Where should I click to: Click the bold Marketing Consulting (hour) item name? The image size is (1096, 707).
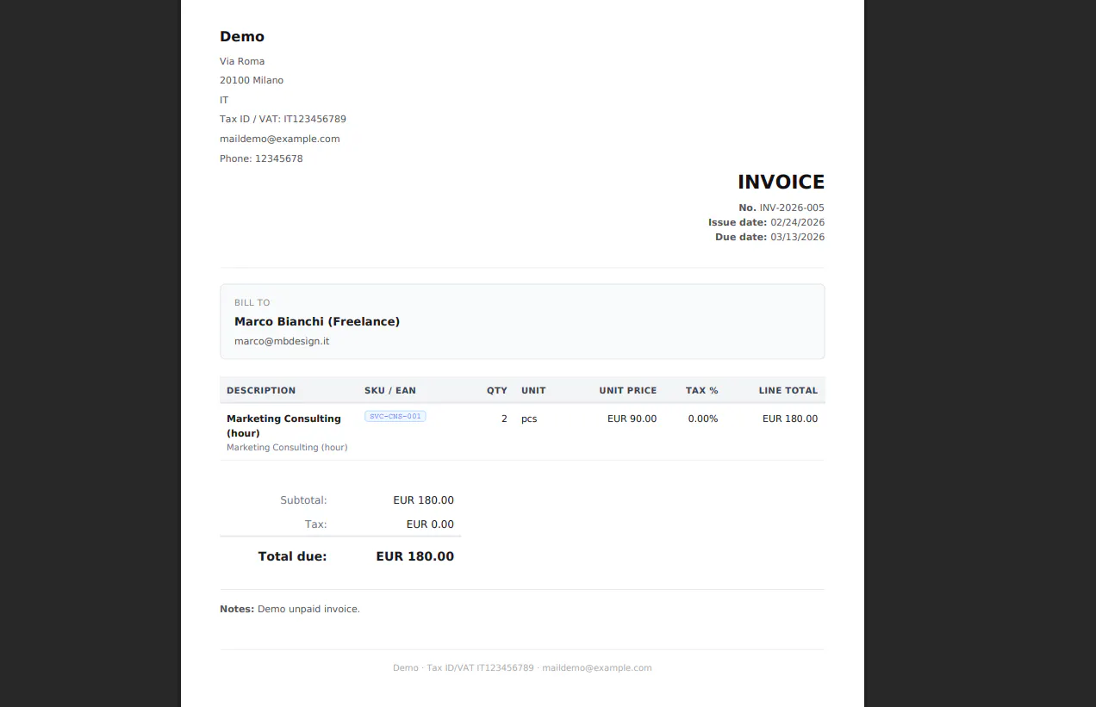(283, 425)
